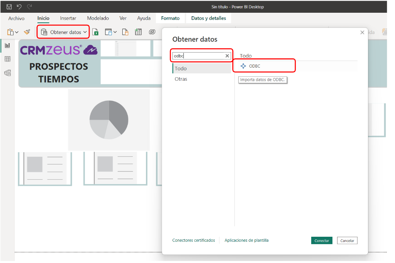Click the ODBC connector icon
395x263 pixels.
click(243, 66)
